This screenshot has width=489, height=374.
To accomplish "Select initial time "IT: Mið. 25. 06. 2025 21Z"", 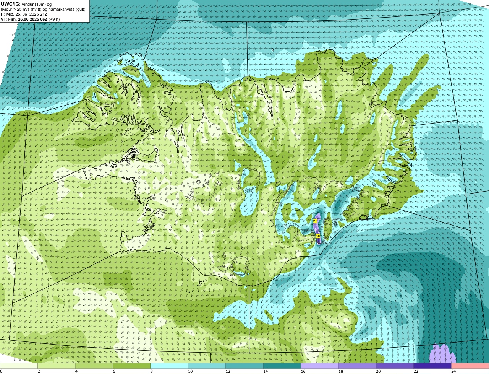I will (24, 14).
